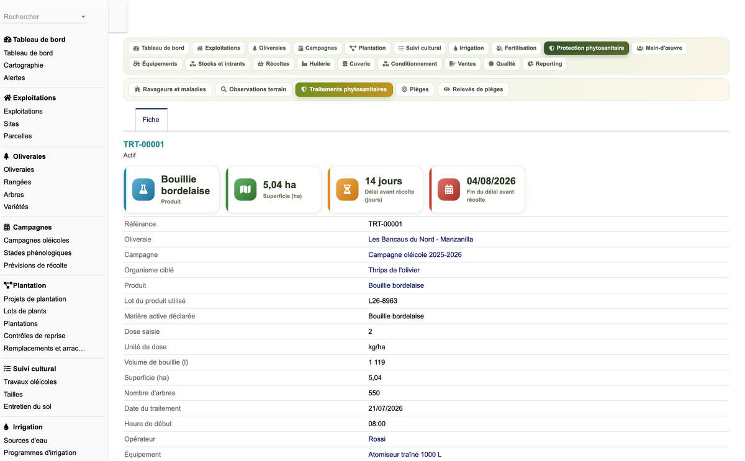Go to Pièges submenu
Screen dimensions: 745x461
coord(415,89)
